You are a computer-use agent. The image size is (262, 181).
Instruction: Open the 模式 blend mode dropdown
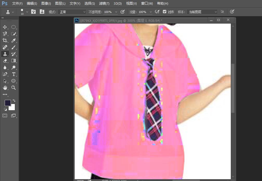72,12
